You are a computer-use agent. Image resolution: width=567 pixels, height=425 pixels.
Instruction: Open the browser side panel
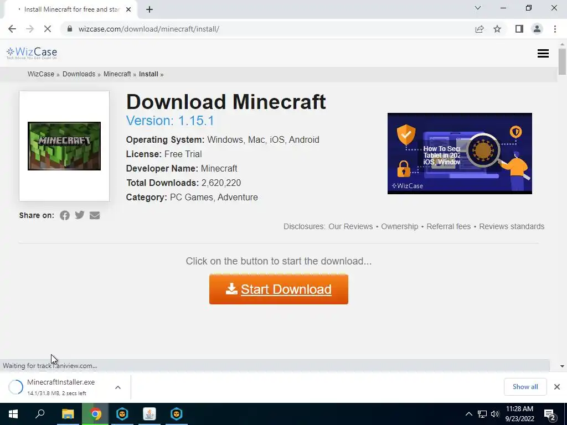[519, 29]
